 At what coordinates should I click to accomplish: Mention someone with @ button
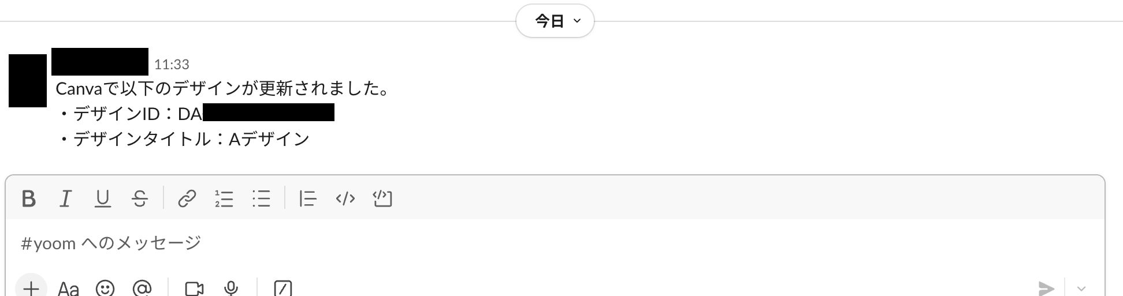pyautogui.click(x=142, y=287)
